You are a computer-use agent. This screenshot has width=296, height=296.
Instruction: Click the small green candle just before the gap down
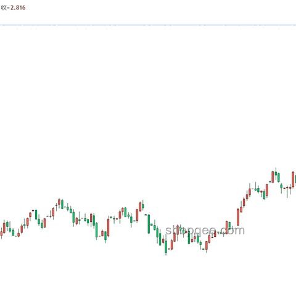click(143, 206)
